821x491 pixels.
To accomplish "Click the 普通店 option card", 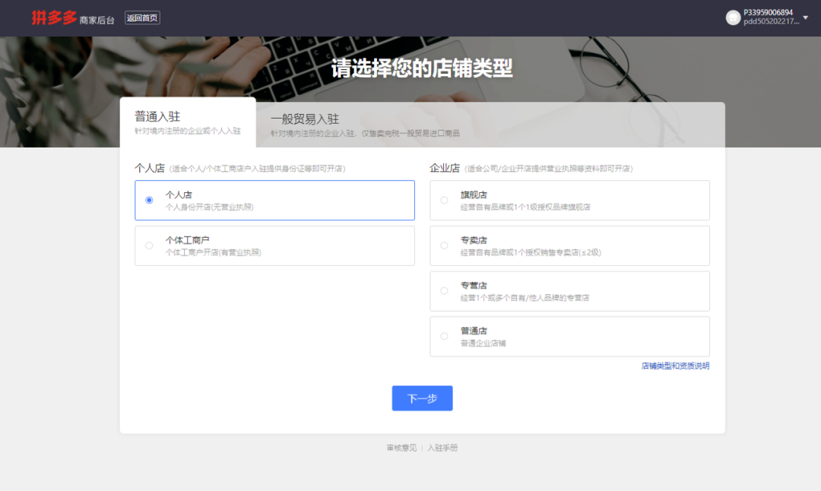I will tap(569, 335).
